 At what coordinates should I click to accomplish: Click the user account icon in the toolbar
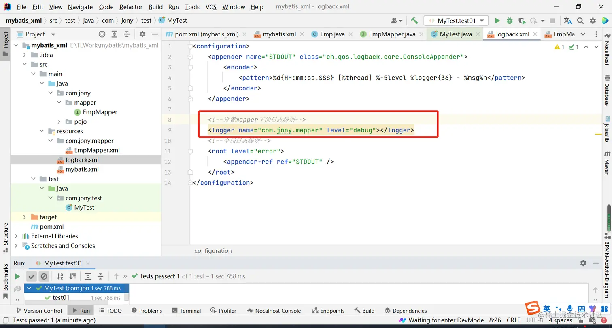(x=396, y=21)
